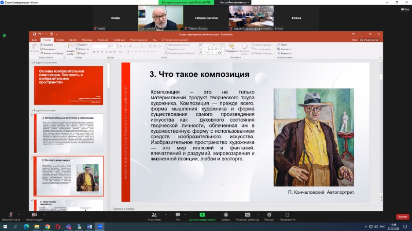The image size is (412, 231).
Task: Select slide 2 thumbnail in panel
Action: coord(69,134)
